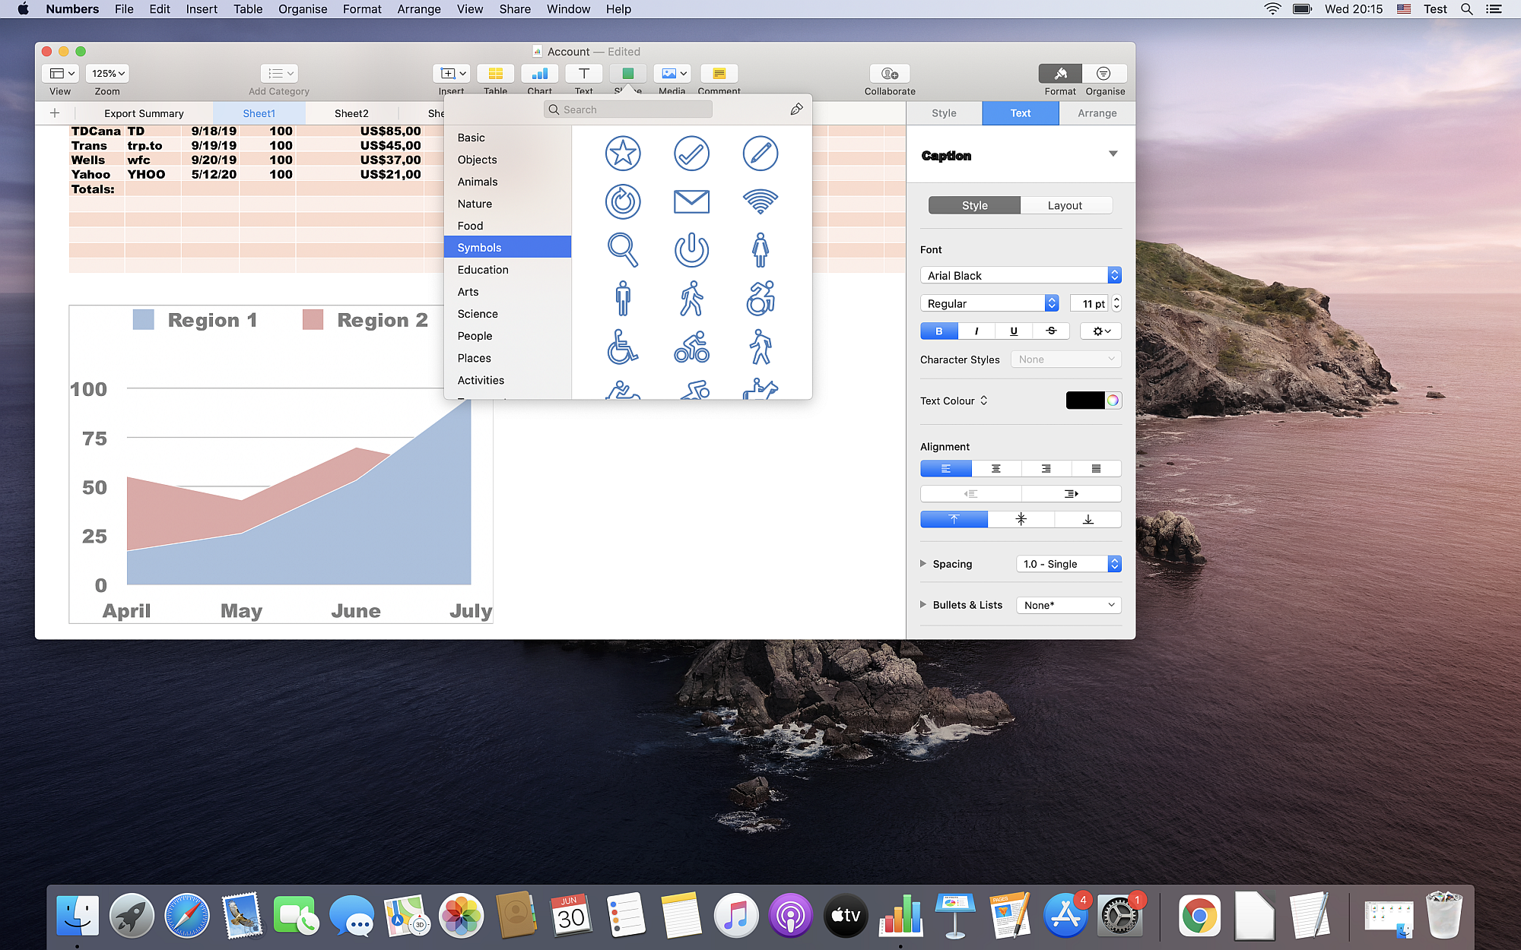Select the wifi symbol icon in picker
The image size is (1521, 950).
coord(761,201)
